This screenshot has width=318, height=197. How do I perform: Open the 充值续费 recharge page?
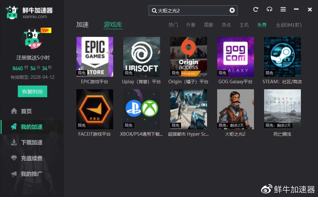(x=29, y=158)
